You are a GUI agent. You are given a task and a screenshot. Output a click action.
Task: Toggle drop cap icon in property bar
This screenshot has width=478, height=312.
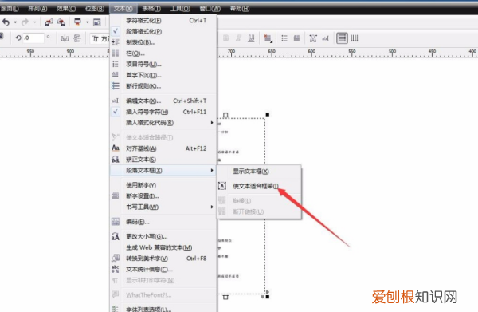tap(296, 38)
